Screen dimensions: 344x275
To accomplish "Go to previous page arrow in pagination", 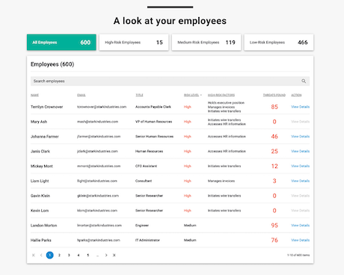I will coord(41,255).
